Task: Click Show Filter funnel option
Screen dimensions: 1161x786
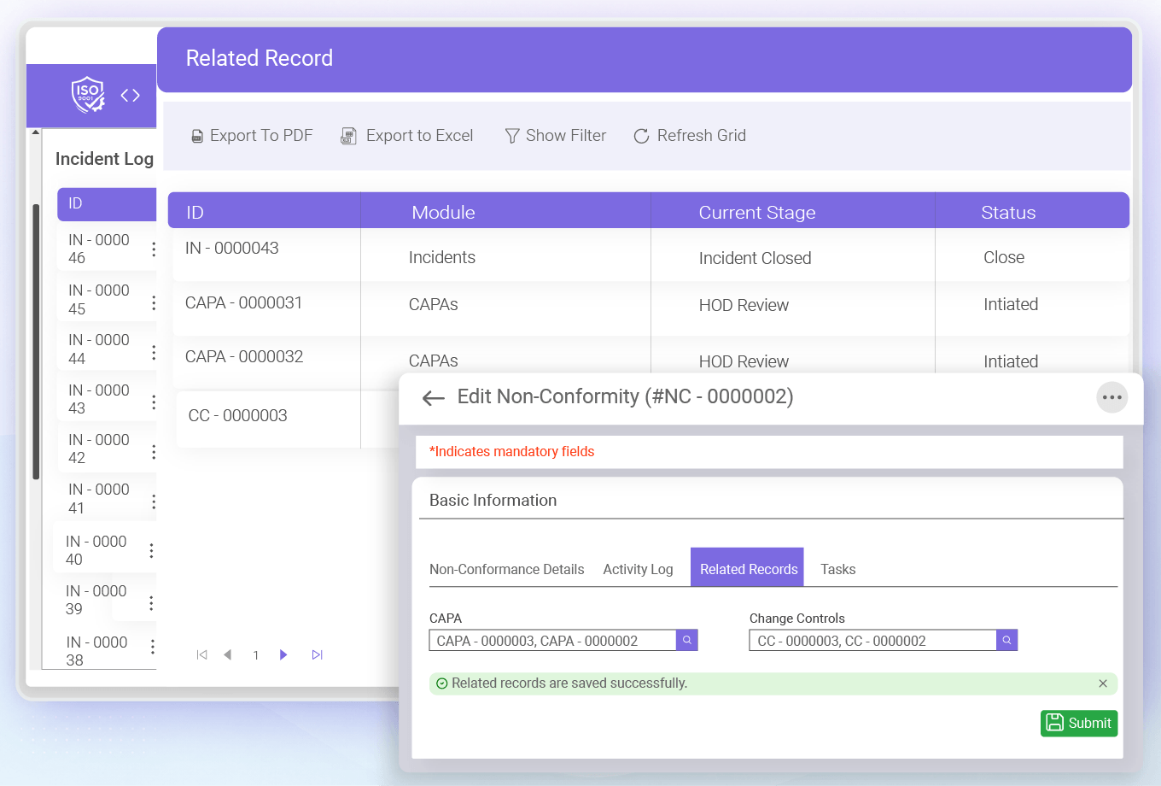Action: [x=556, y=136]
